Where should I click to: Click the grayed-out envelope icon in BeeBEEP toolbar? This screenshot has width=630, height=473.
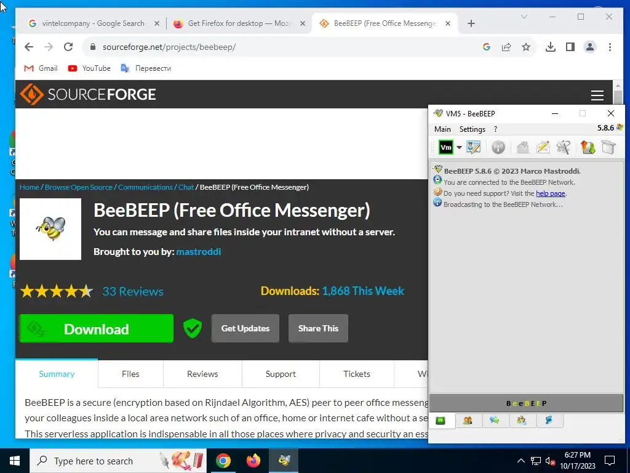(x=522, y=148)
